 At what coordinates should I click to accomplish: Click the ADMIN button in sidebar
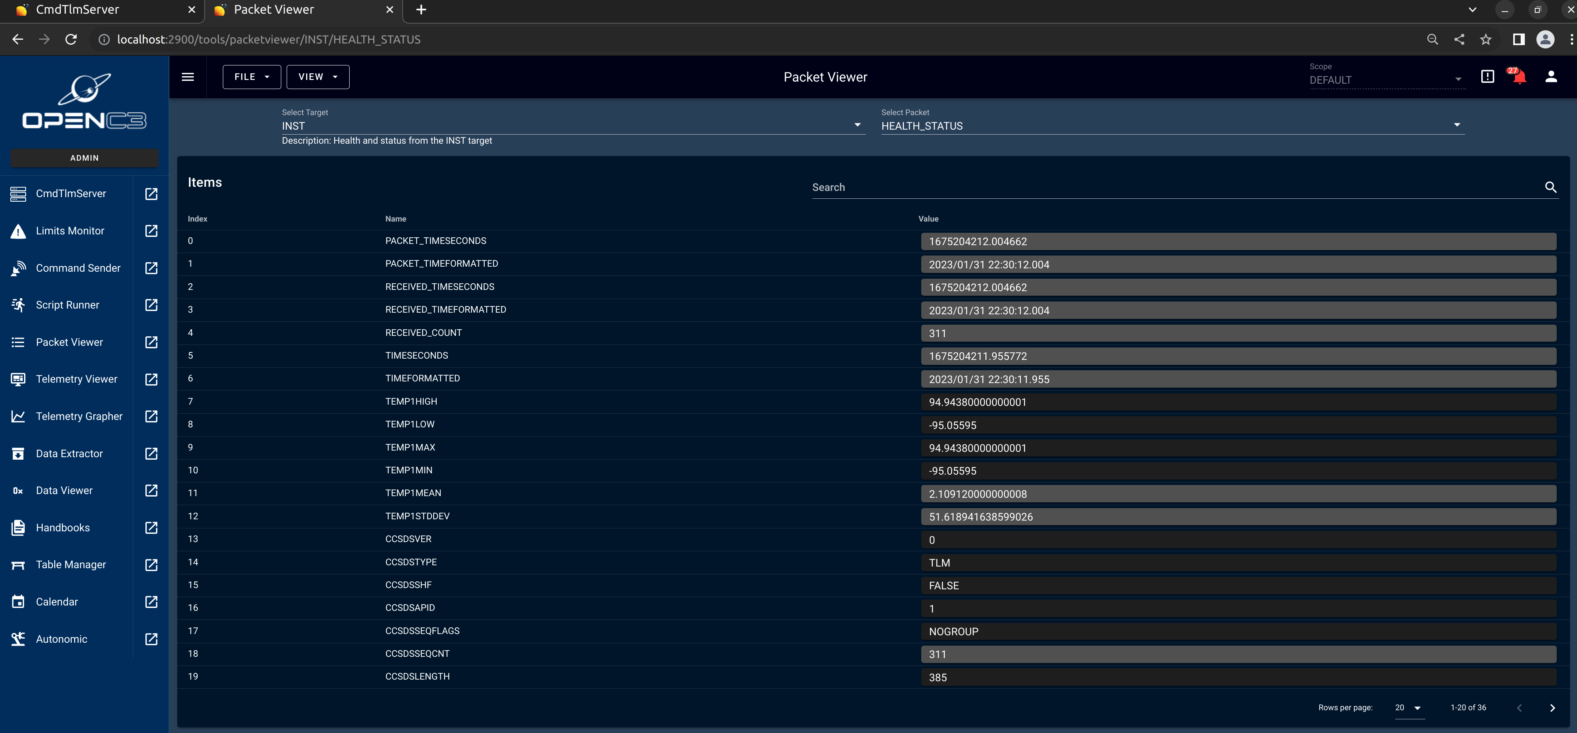click(85, 158)
